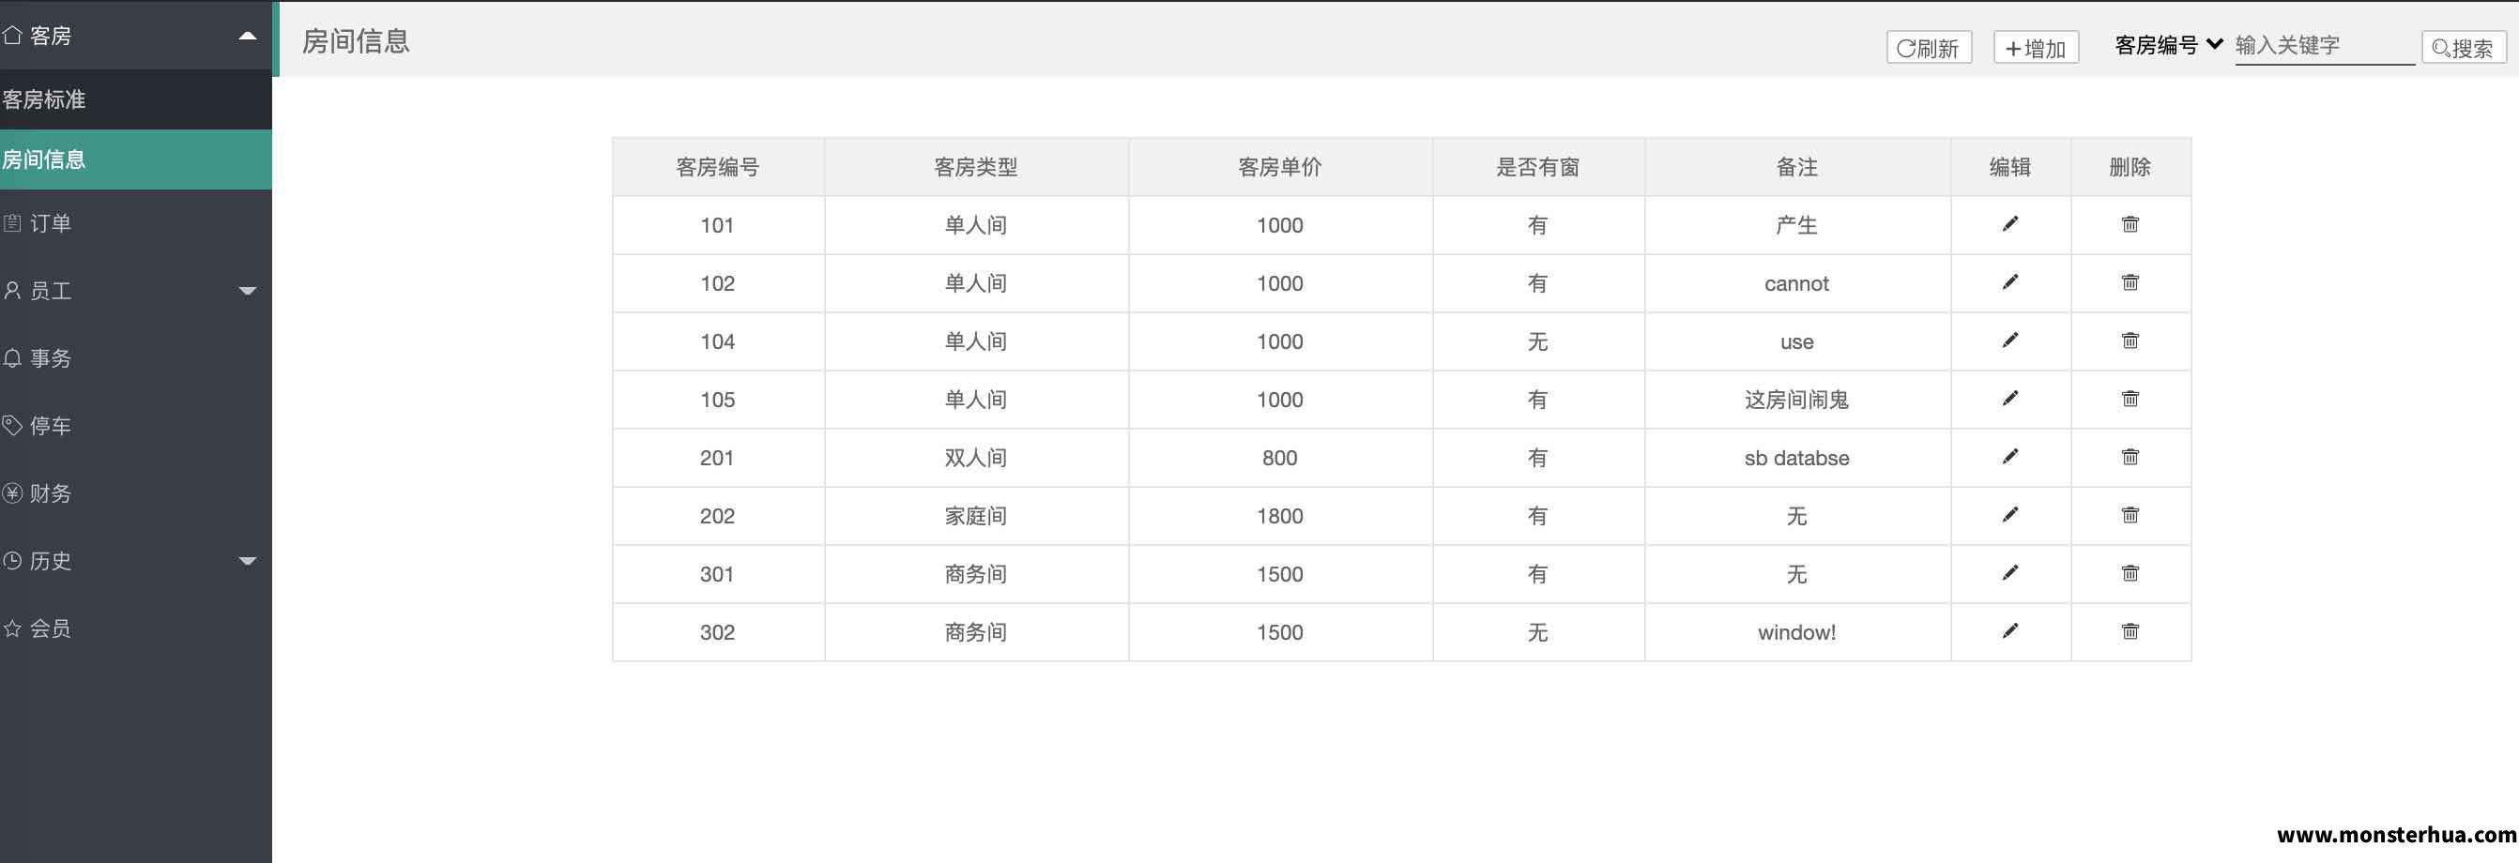Screen dimensions: 2519x863
Task: Open the 事务 sidebar menu
Action: 136,358
